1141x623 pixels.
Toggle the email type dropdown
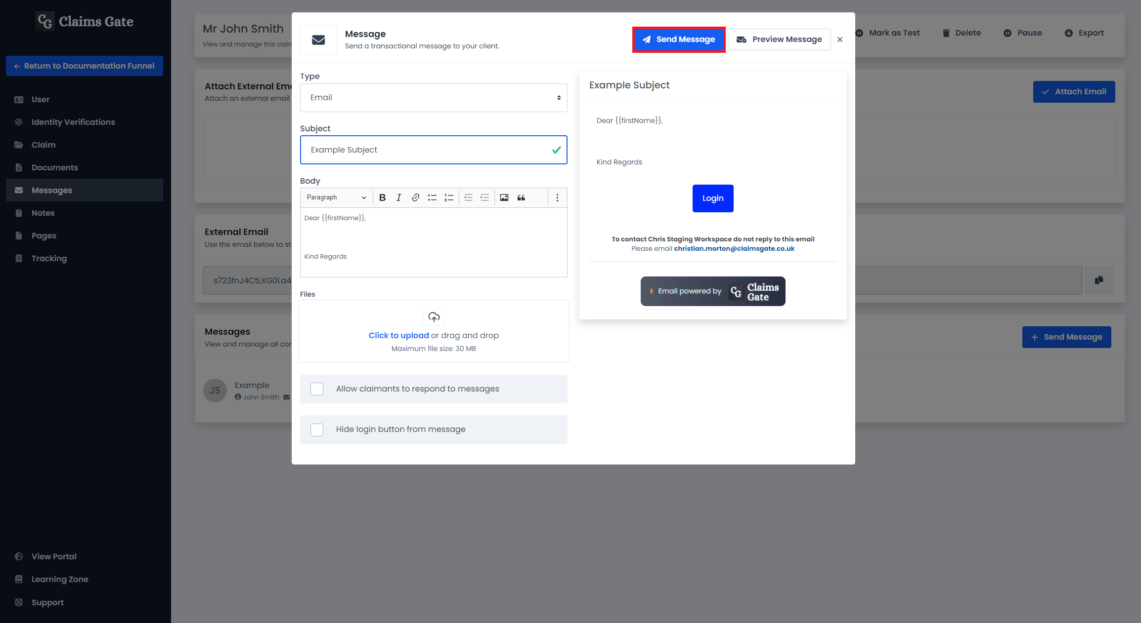(434, 97)
